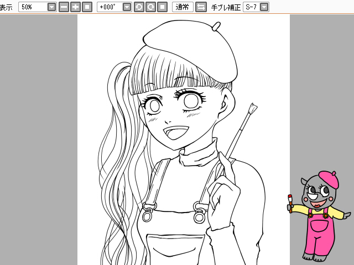Viewport: 354px width, 265px height.
Task: Rotate the canvas clockwise
Action: (x=150, y=7)
